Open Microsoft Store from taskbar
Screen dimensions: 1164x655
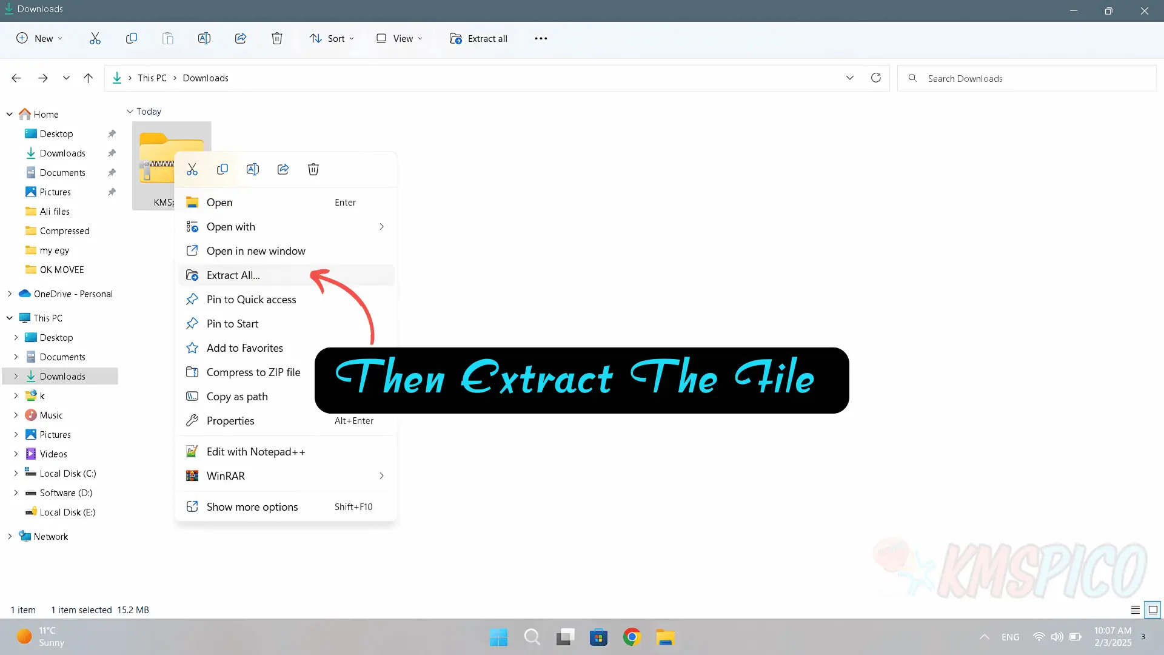point(598,637)
